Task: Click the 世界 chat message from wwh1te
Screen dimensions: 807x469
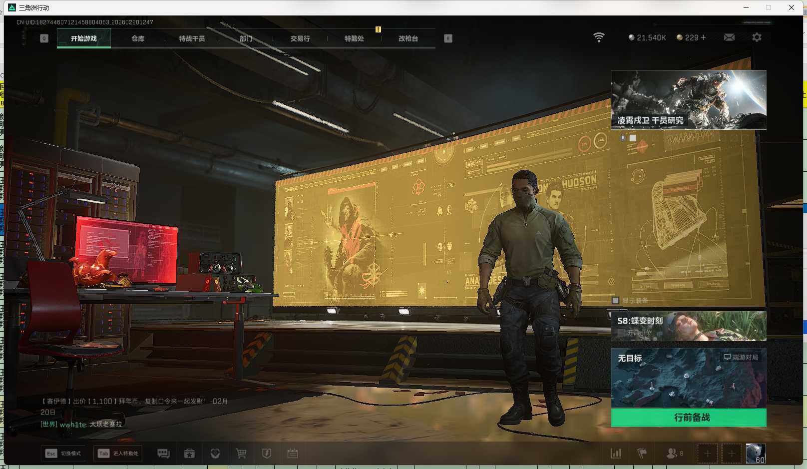Action: pyautogui.click(x=81, y=424)
